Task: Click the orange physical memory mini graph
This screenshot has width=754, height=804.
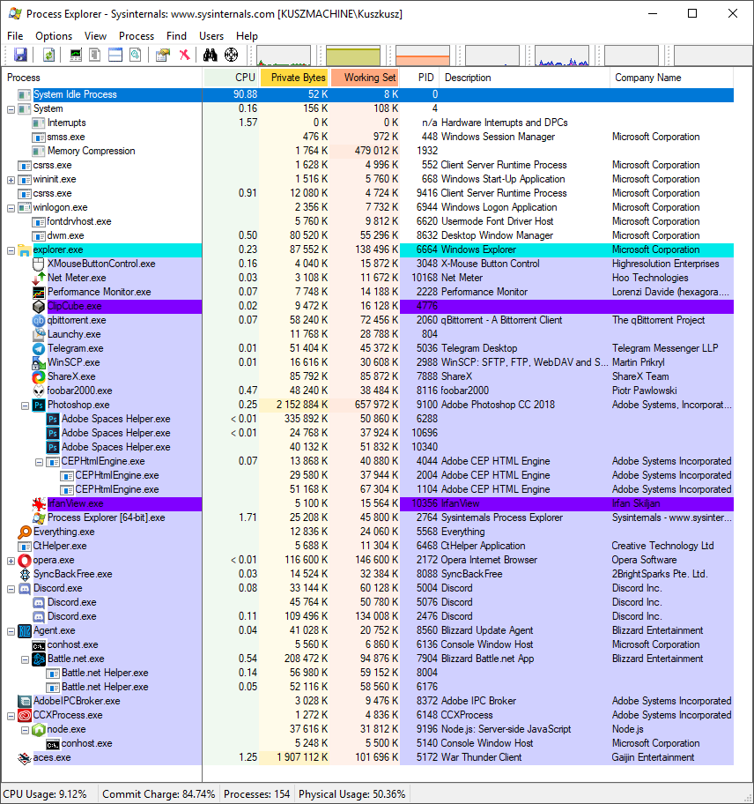Action: 423,56
